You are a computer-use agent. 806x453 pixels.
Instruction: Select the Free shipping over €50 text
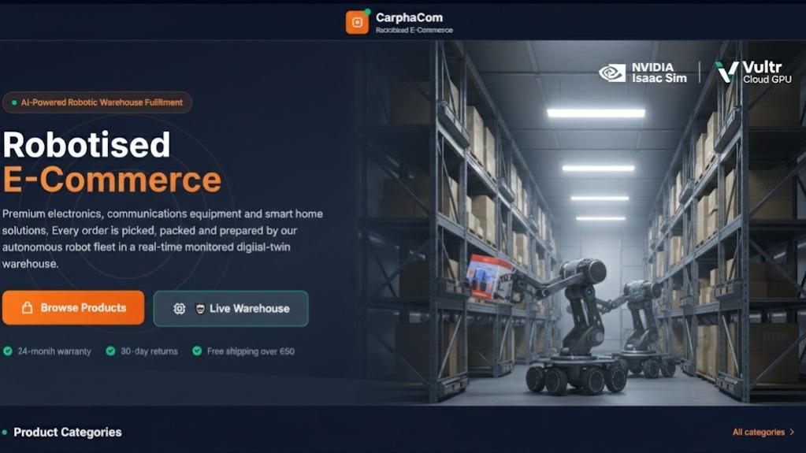tap(251, 351)
